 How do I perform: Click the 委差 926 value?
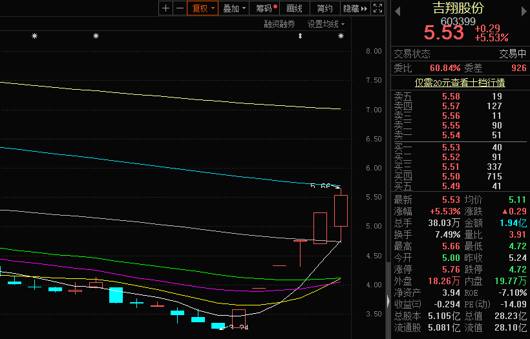point(519,68)
